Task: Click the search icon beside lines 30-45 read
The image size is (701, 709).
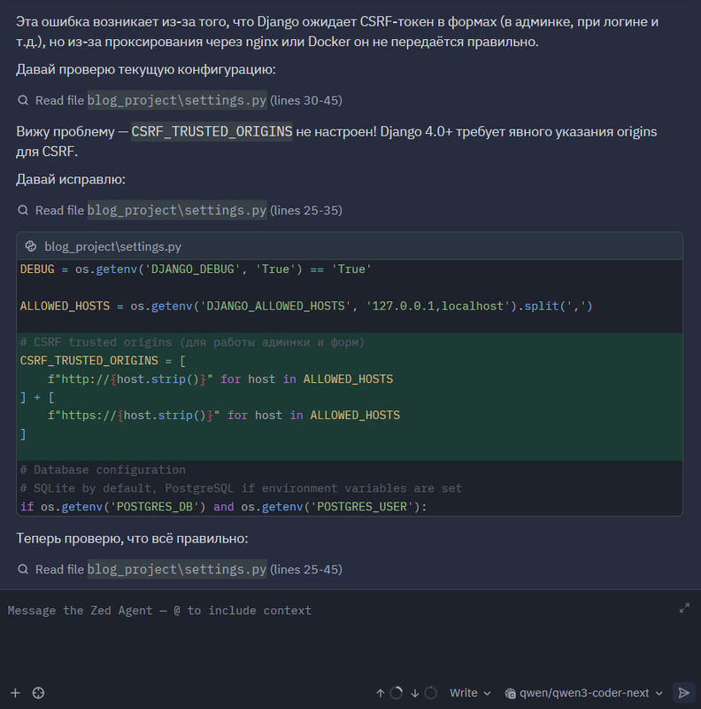Action: click(23, 100)
